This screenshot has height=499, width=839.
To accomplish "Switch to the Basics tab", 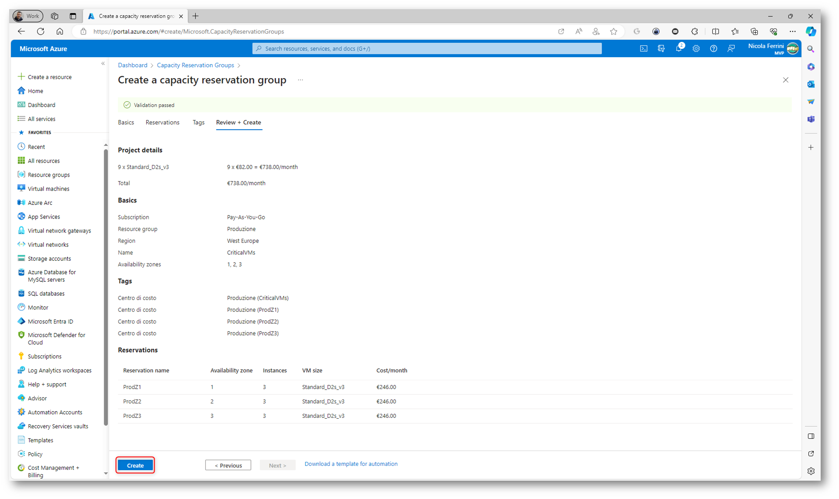I will [x=126, y=123].
